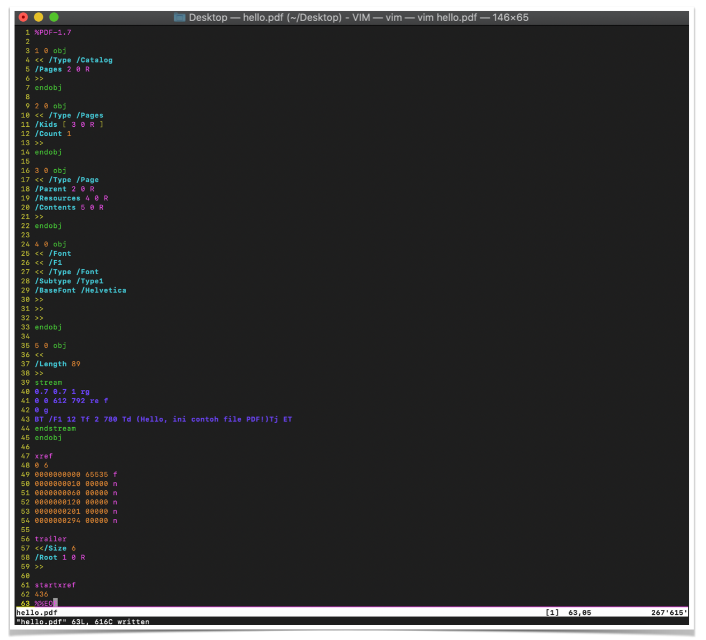Click the "/Type /Font" line
The image size is (706, 640).
click(x=67, y=272)
